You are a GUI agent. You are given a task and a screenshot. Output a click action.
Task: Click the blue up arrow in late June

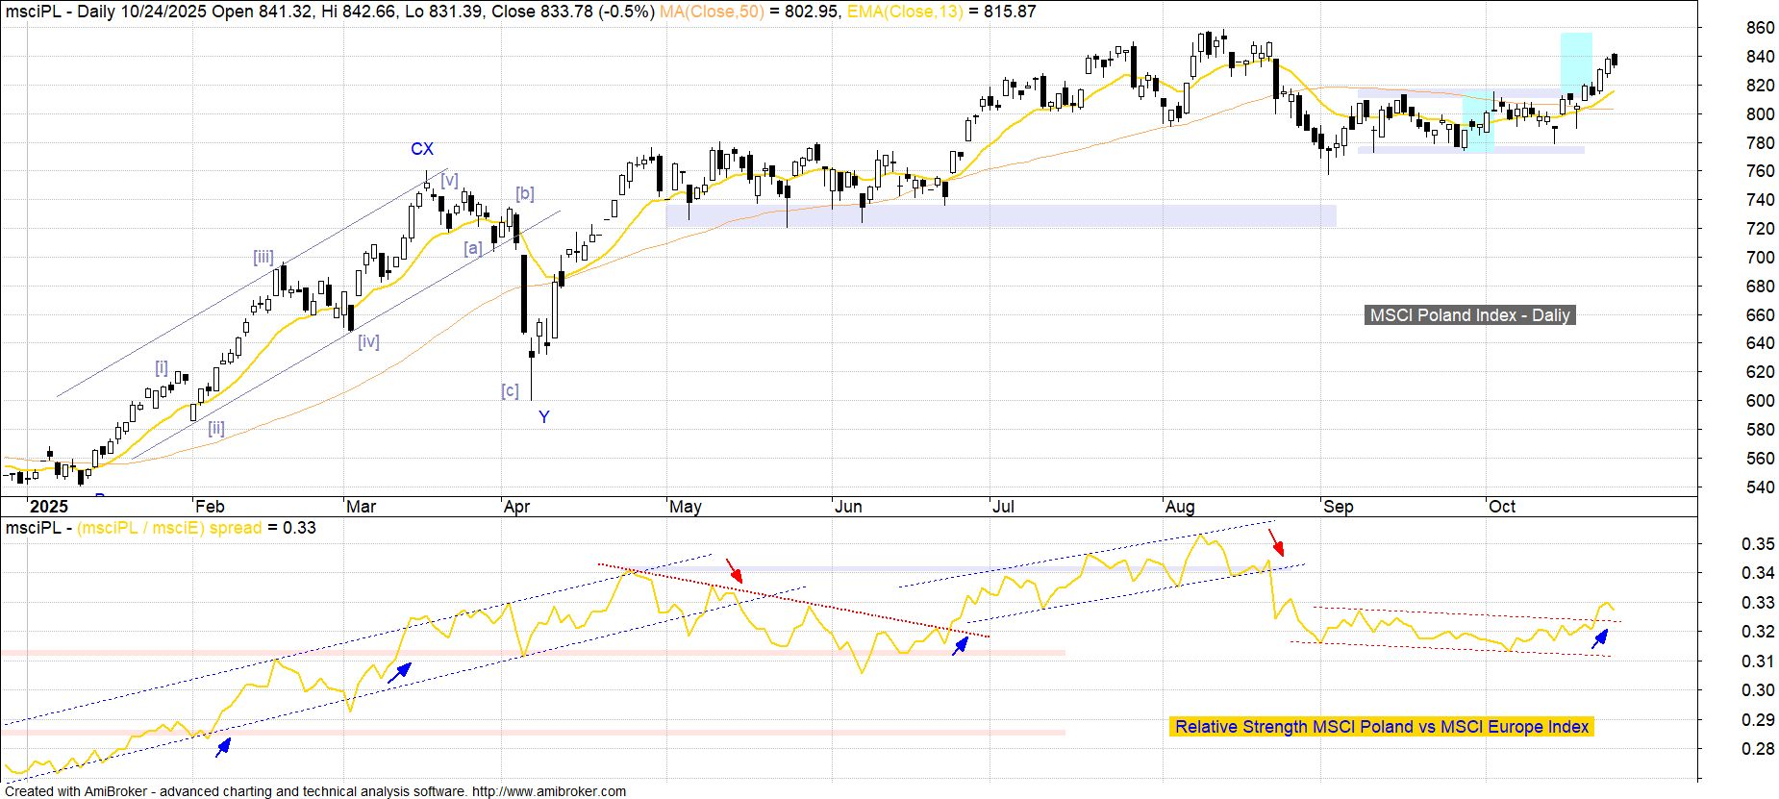tap(960, 646)
